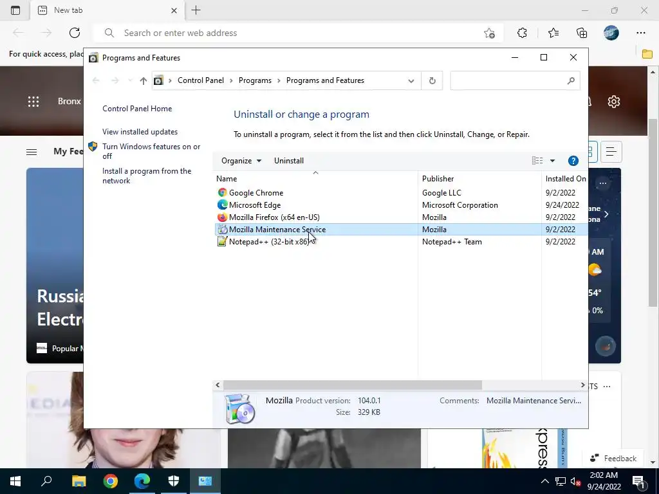
Task: Sort by the Installed On column header
Action: (x=565, y=179)
